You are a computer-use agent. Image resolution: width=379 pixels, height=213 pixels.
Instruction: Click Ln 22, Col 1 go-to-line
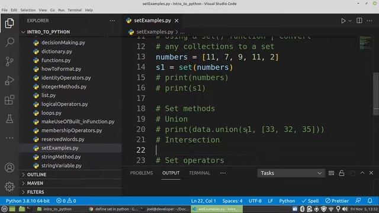[204, 201]
